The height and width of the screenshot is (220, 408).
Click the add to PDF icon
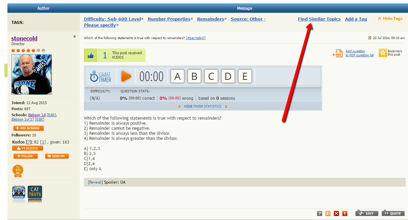point(337,53)
